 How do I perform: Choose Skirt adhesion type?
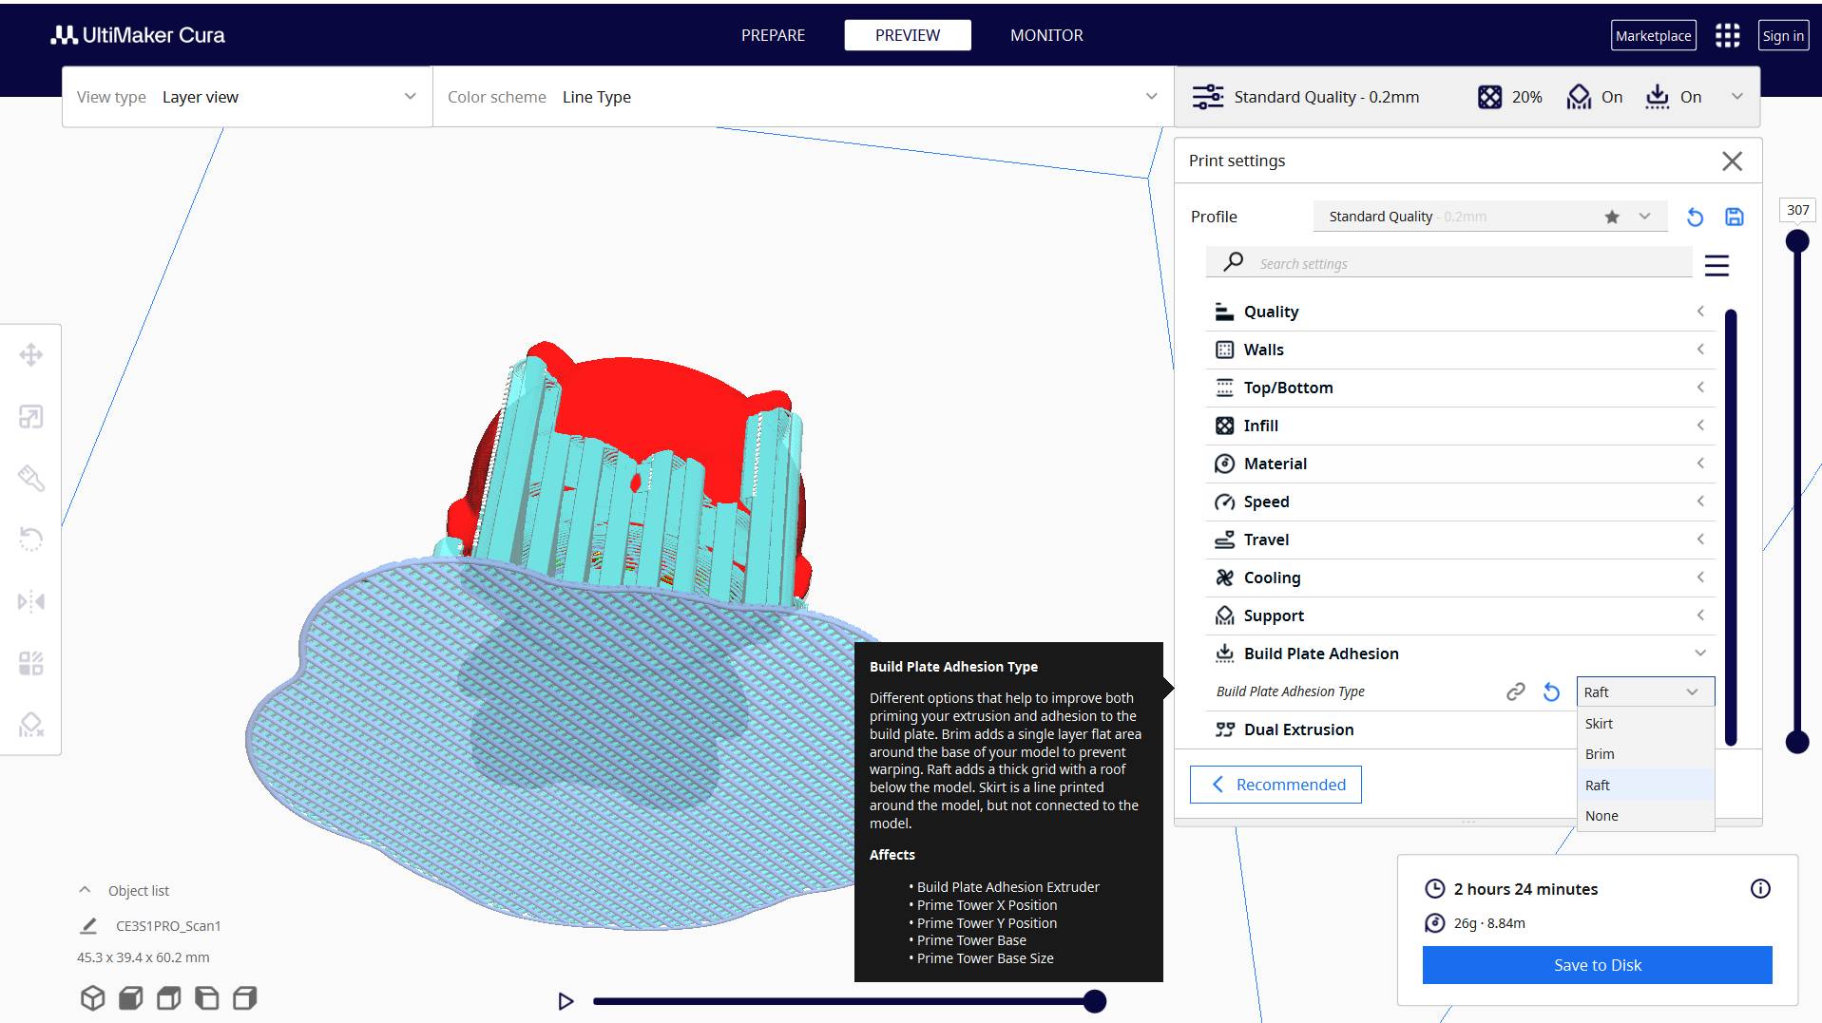click(1645, 724)
